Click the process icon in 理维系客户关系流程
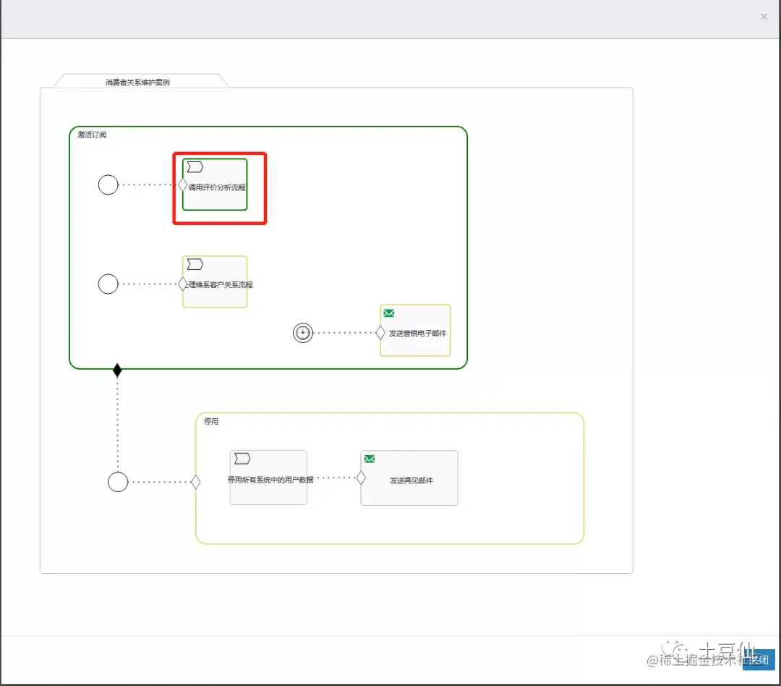Viewport: 781px width, 686px height. point(195,264)
